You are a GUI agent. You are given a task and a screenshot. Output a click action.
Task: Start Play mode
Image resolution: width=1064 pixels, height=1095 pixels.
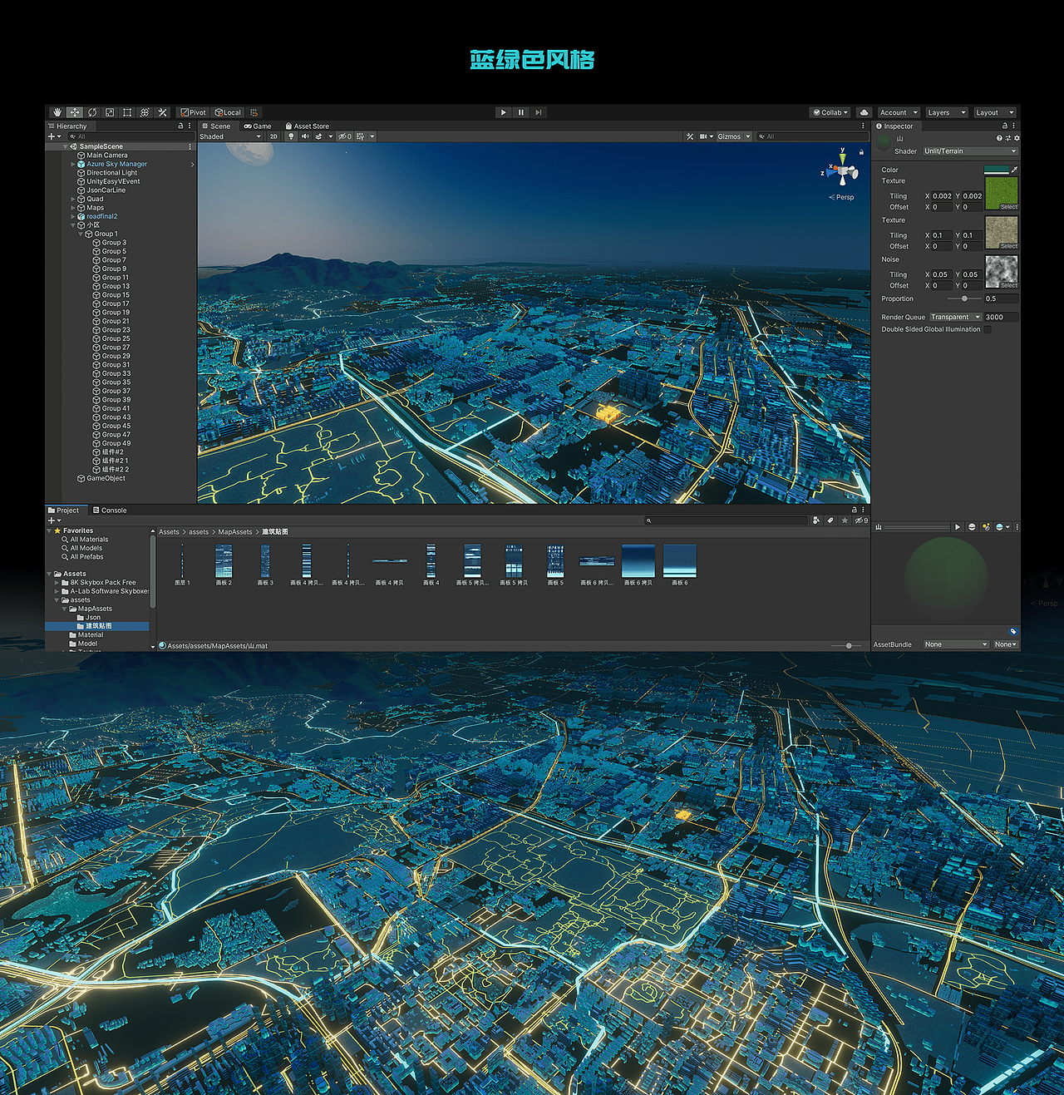503,112
